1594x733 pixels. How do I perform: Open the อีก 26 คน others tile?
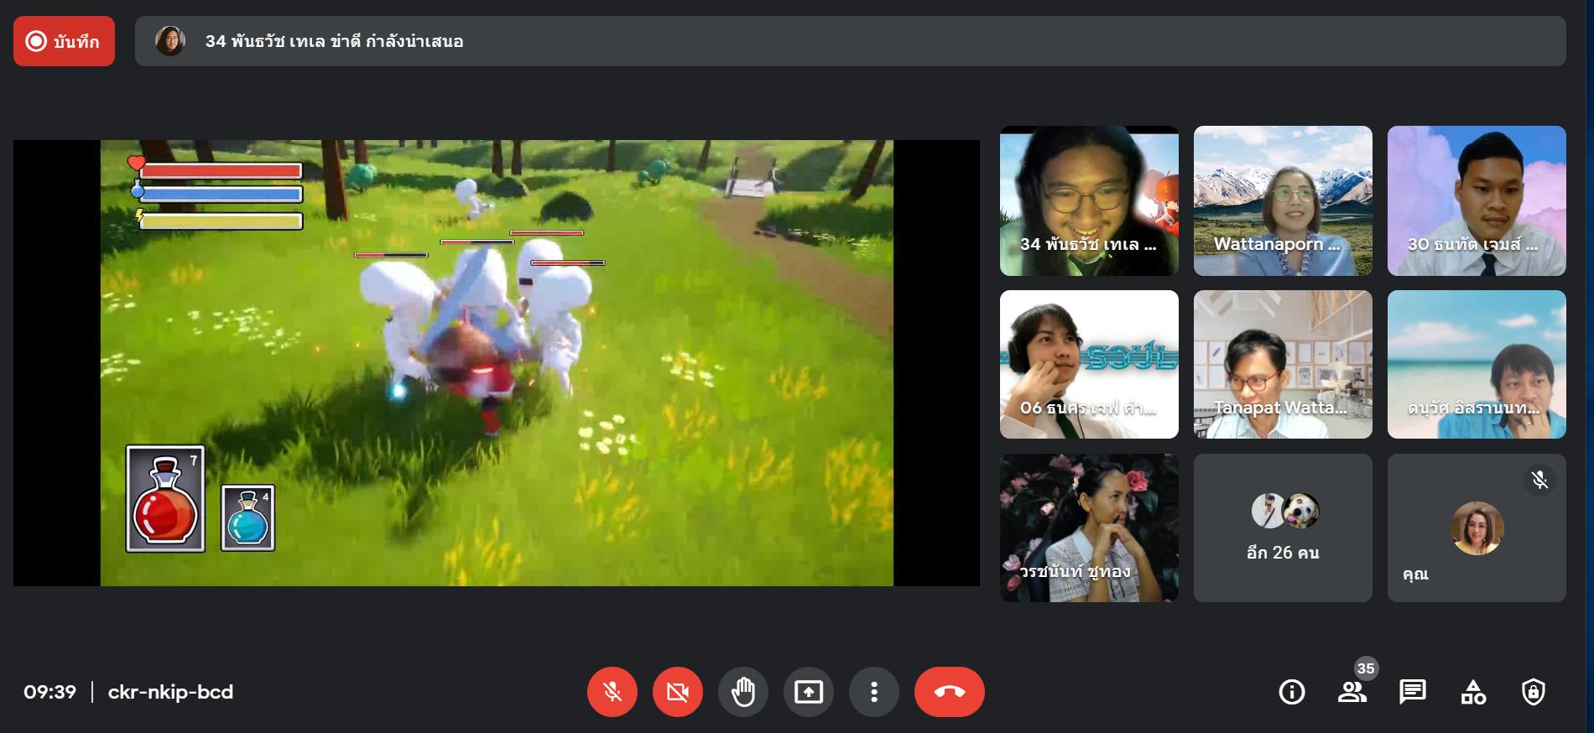(1283, 528)
